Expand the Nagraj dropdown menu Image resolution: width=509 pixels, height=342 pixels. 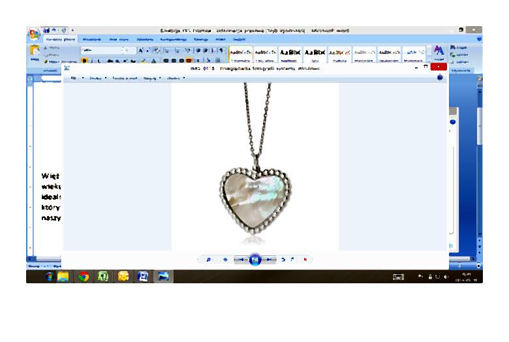(150, 78)
